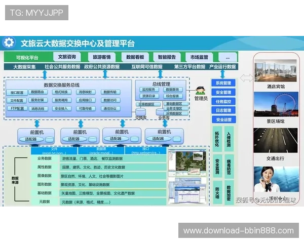Go to the 市场监管 tab
Image resolution: width=304 pixels, height=243 pixels.
click(199, 57)
